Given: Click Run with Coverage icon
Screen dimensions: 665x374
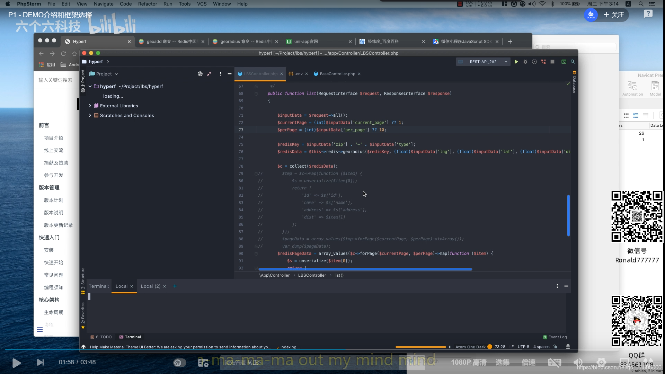Looking at the screenshot, I should coord(534,62).
